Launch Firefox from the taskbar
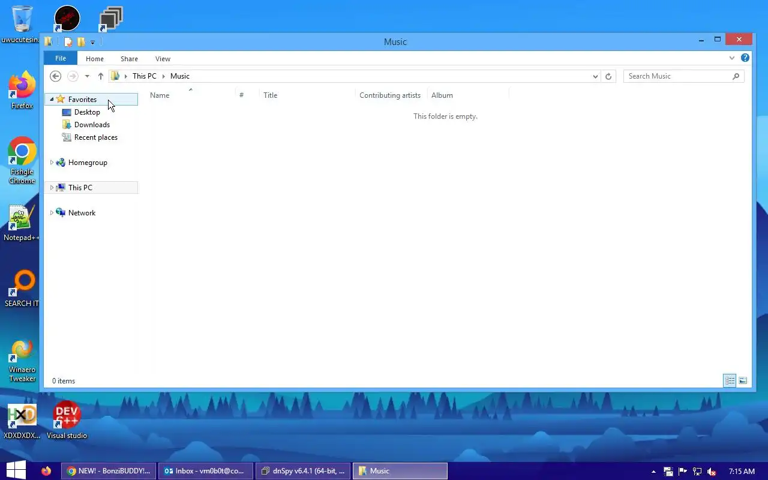This screenshot has width=768, height=480. tap(46, 471)
